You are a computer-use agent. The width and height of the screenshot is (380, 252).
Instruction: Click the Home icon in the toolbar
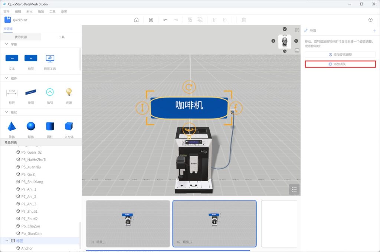click(x=136, y=20)
